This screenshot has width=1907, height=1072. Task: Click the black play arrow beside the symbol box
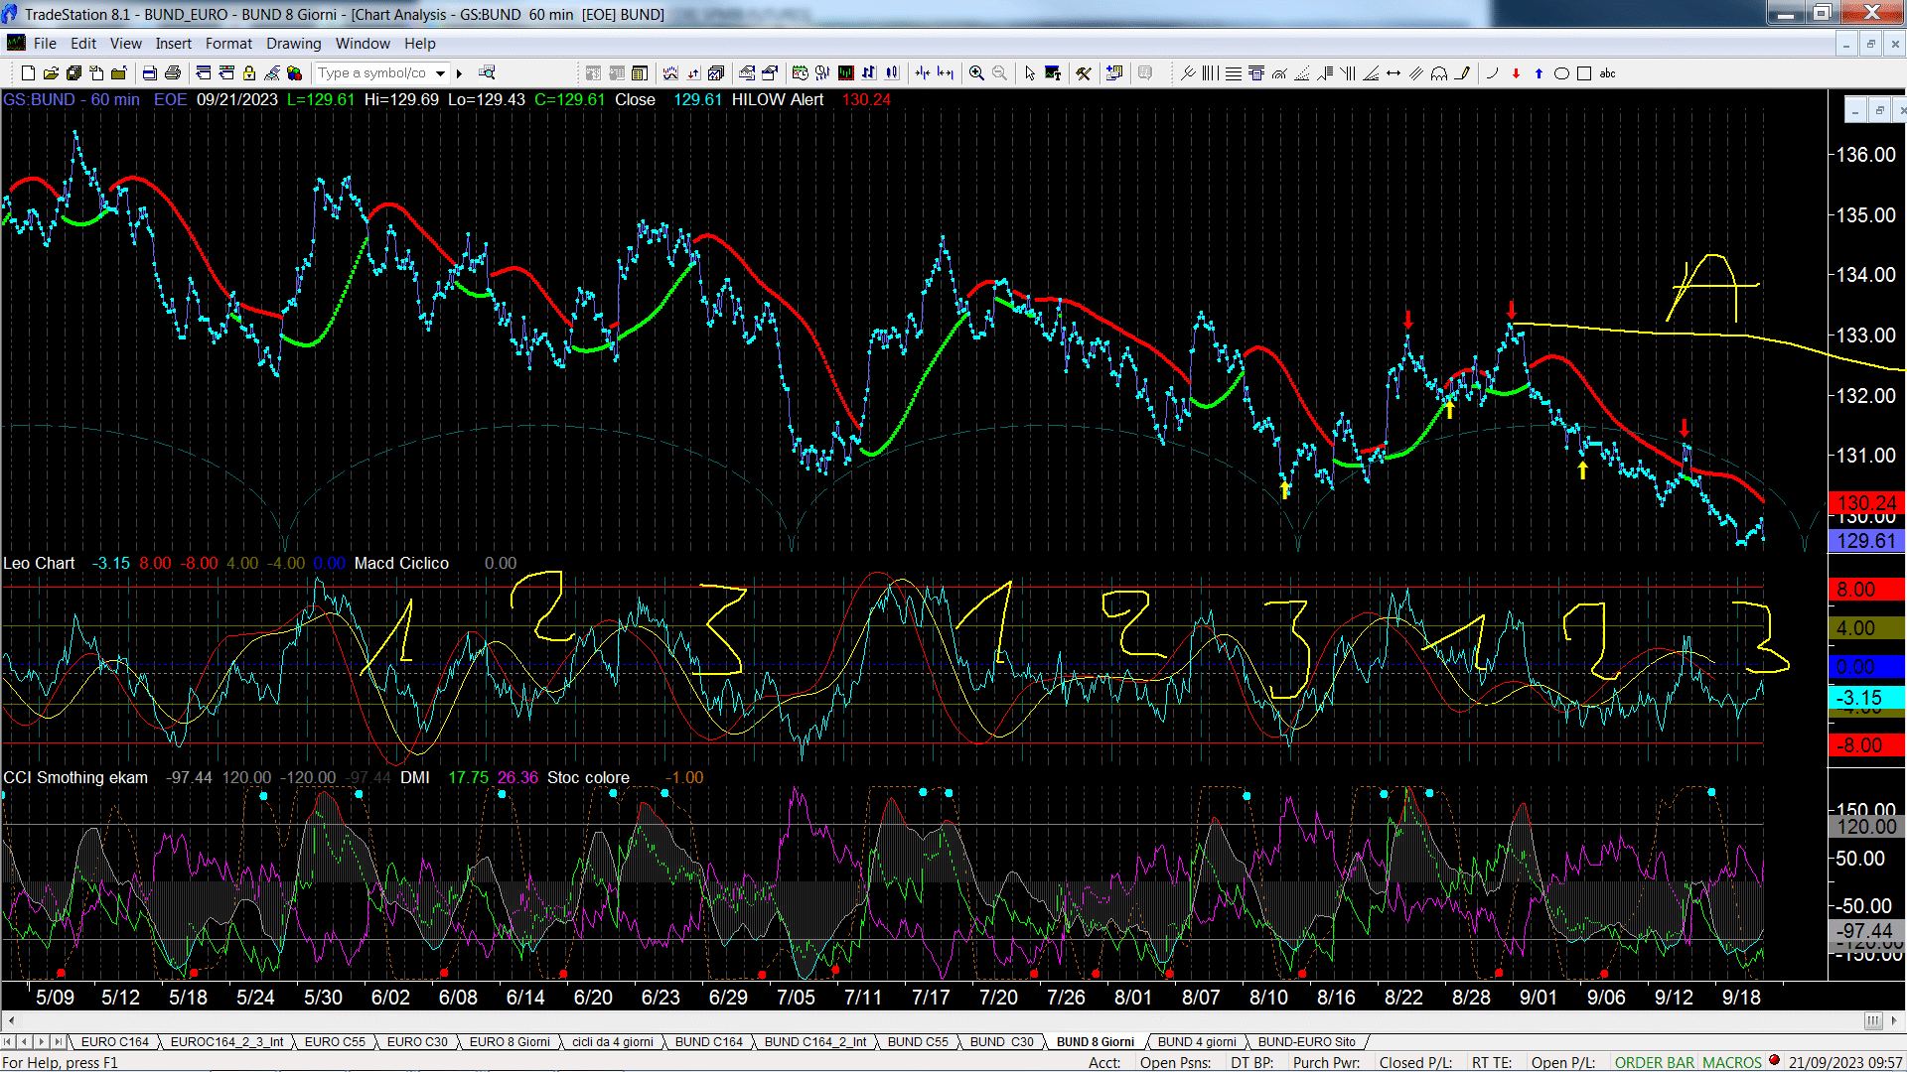pyautogui.click(x=459, y=73)
